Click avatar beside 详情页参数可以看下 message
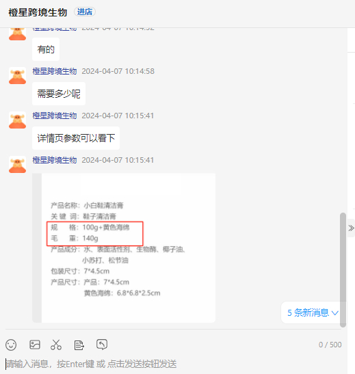Screen dimensions: 355x374 coord(17,120)
